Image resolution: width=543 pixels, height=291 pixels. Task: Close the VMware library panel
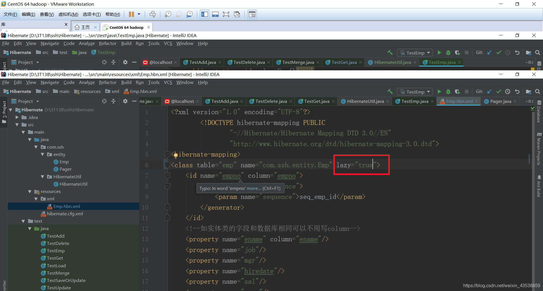66,24
